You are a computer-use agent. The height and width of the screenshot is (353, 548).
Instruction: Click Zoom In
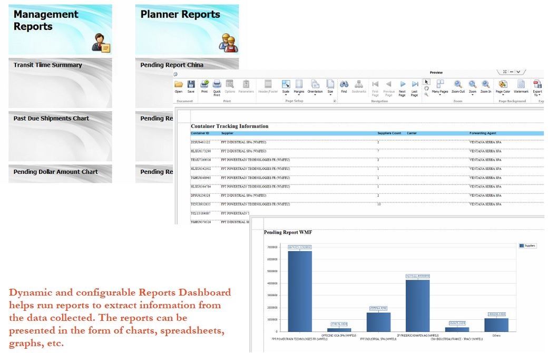tap(485, 86)
